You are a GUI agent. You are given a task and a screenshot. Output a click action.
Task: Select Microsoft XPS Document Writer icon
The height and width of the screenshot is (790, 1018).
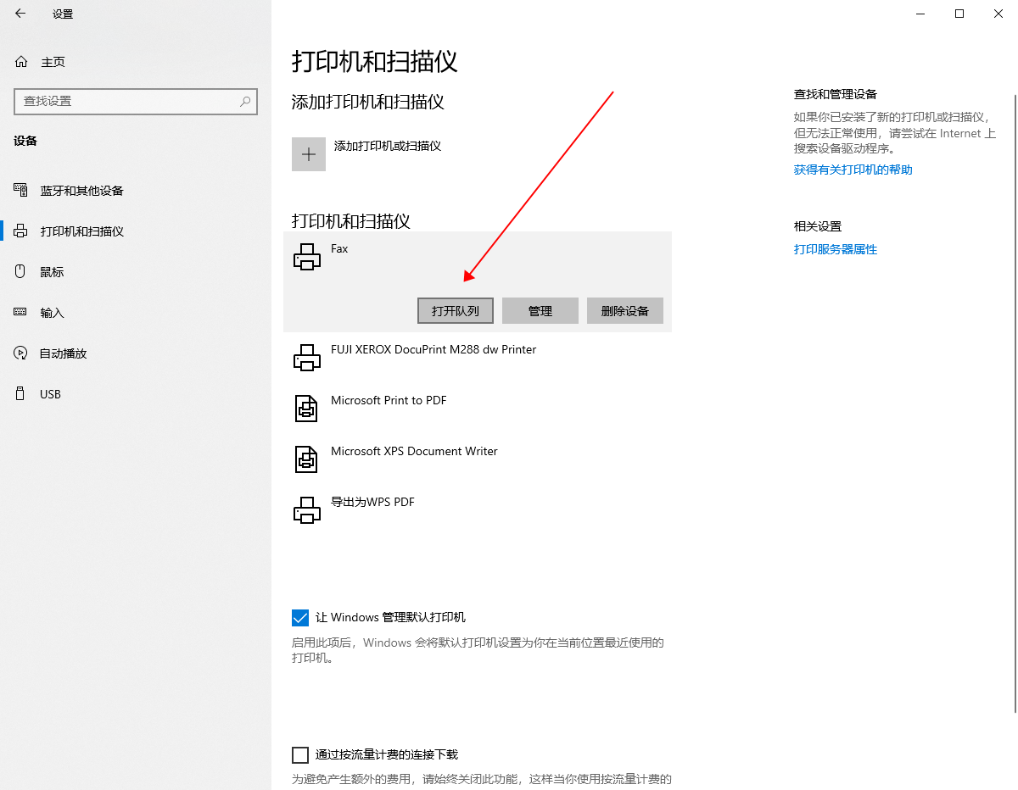coord(307,459)
